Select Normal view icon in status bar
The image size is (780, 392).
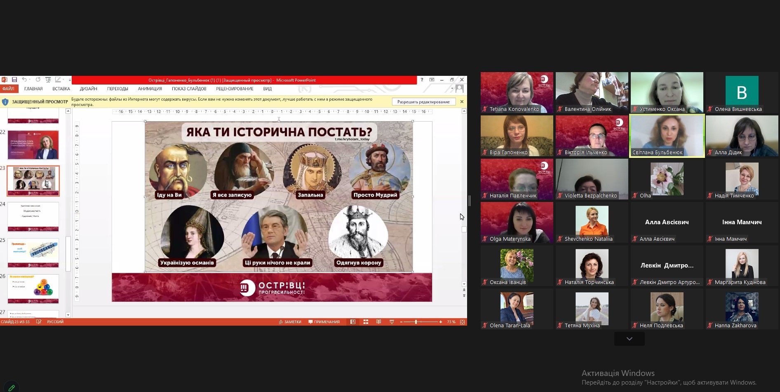click(x=353, y=322)
